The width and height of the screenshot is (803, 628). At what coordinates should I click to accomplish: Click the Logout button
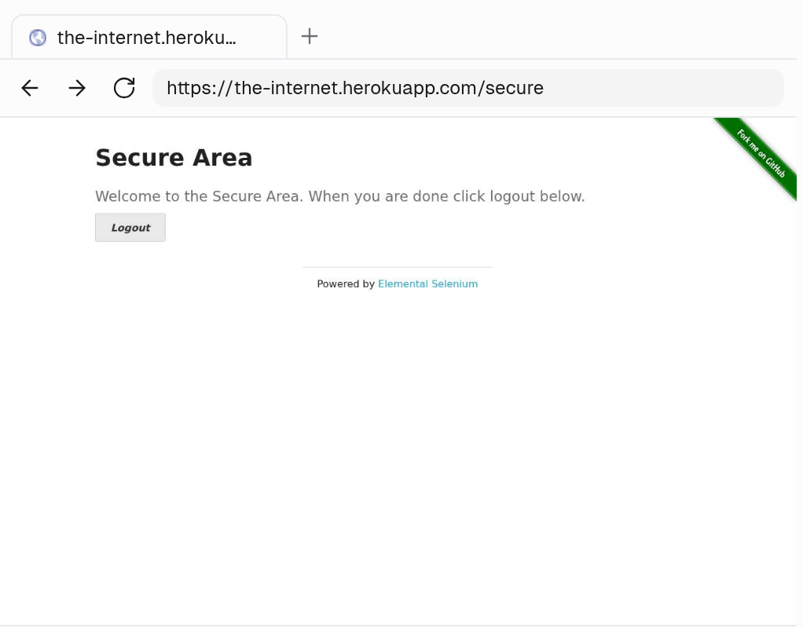click(130, 227)
